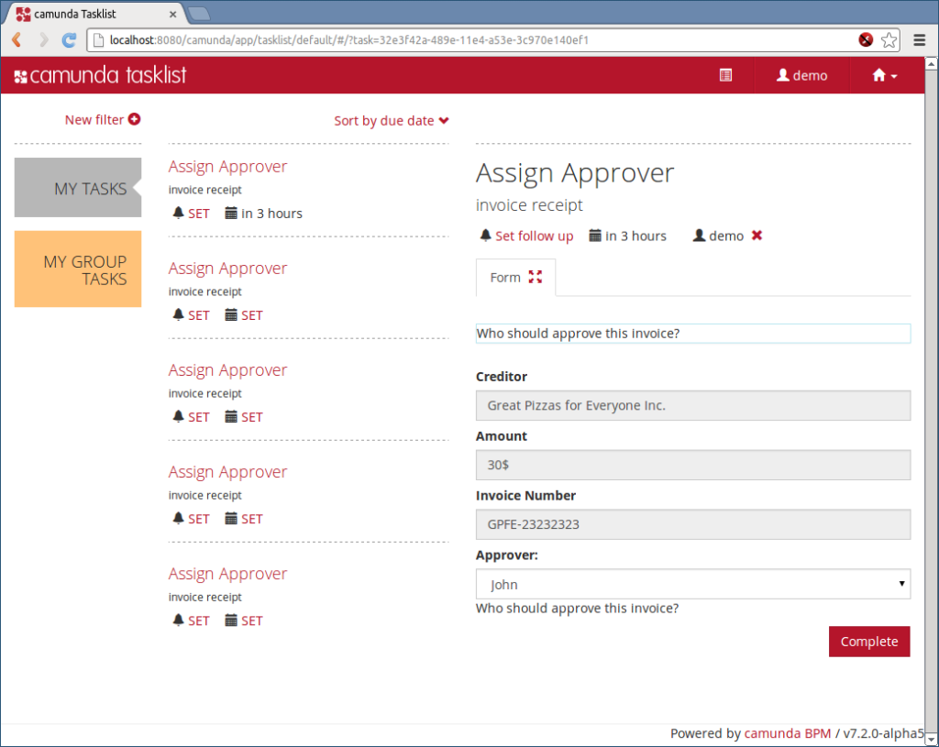Unclaim the task via the red X icon
Screen dimensions: 939x747
(x=757, y=236)
